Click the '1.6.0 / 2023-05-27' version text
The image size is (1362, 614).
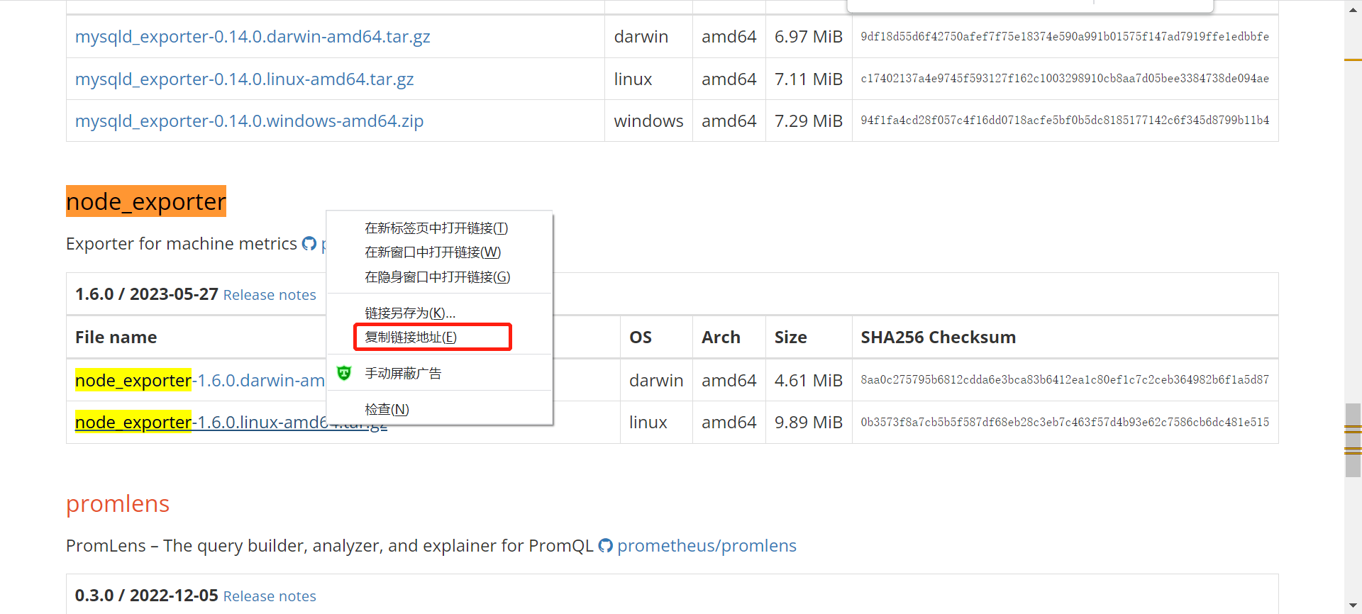click(147, 294)
